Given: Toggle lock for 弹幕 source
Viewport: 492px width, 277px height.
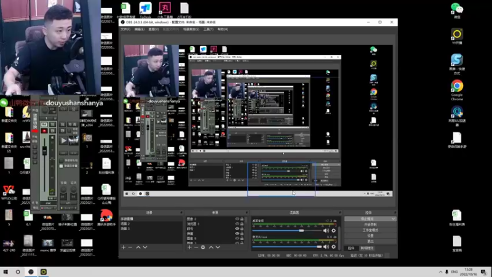Looking at the screenshot, I should [x=242, y=234].
